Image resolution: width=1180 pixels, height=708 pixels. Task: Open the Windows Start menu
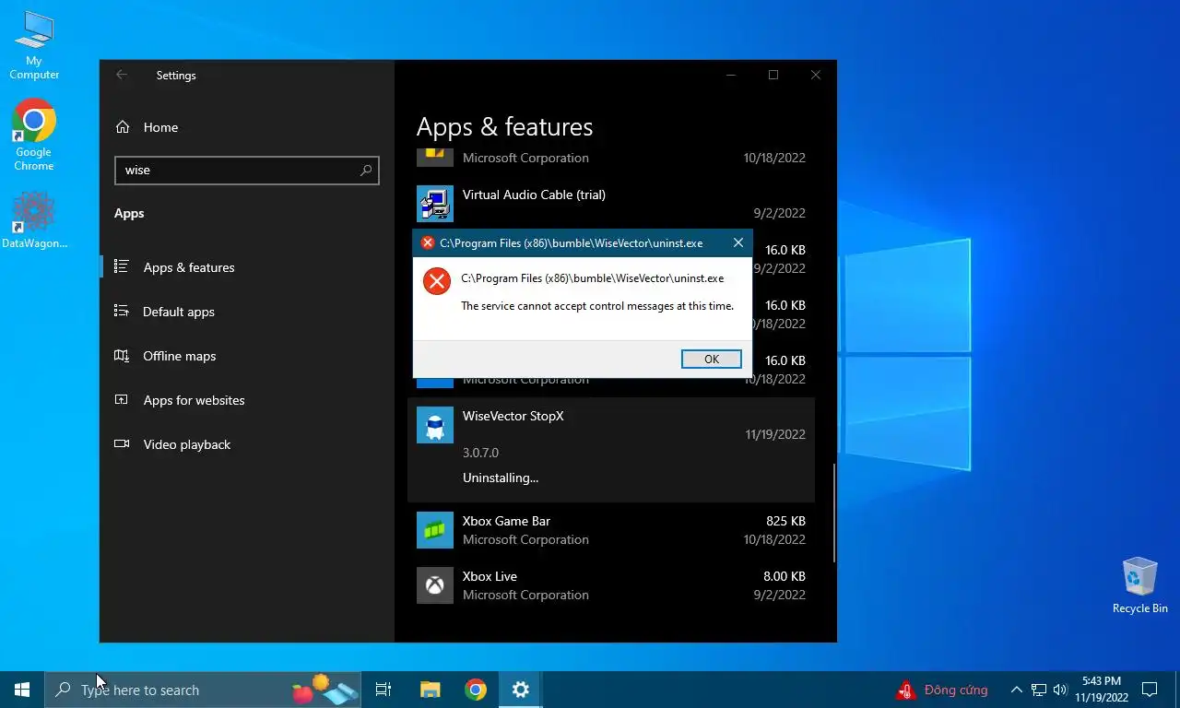22,690
